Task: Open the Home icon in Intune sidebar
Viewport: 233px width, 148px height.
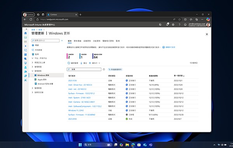Action: [x=26, y=33]
